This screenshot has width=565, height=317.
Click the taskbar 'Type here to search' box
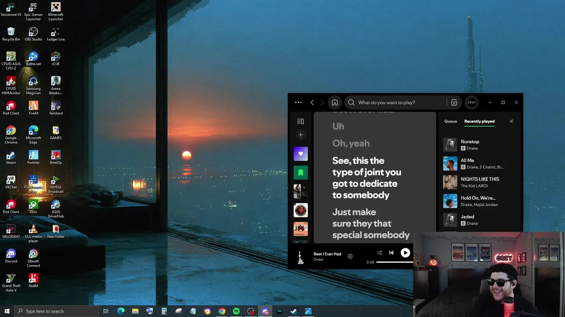point(56,311)
